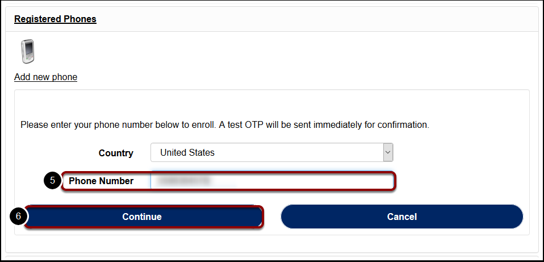Click the Country field label
The height and width of the screenshot is (262, 544).
pos(116,153)
